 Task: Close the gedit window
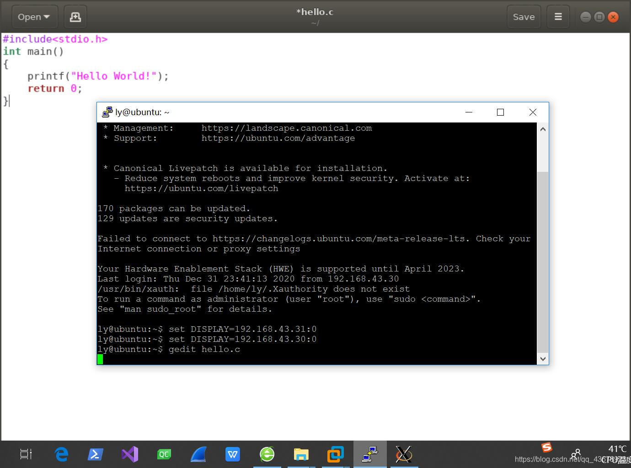[x=613, y=17]
